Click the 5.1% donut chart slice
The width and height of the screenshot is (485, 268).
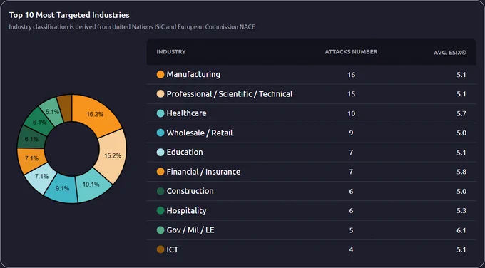[x=51, y=113]
